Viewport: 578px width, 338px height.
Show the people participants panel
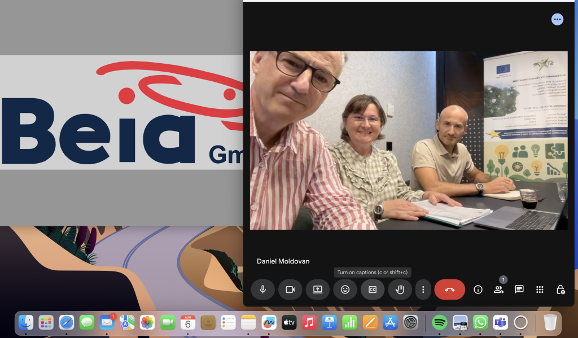(x=498, y=289)
